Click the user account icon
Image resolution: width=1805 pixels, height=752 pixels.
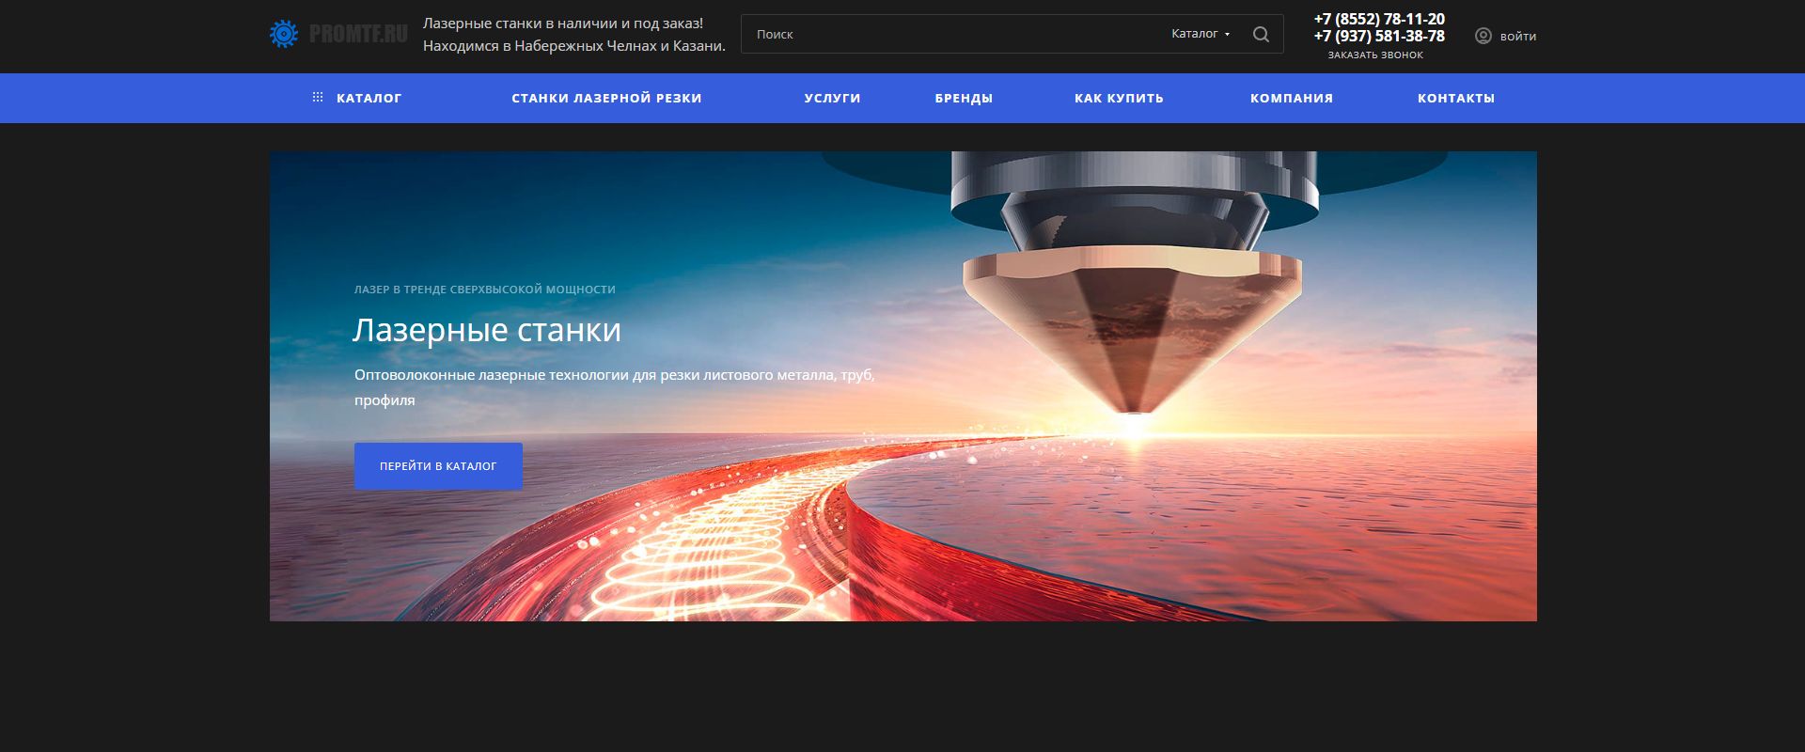click(x=1483, y=36)
